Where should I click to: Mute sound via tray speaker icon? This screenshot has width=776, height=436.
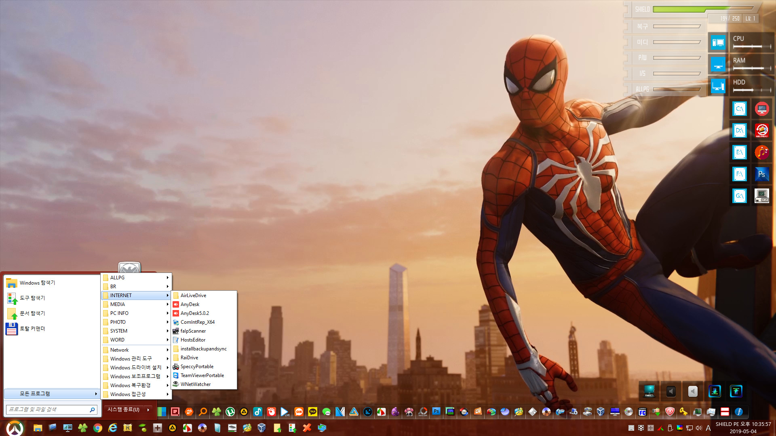tap(699, 428)
